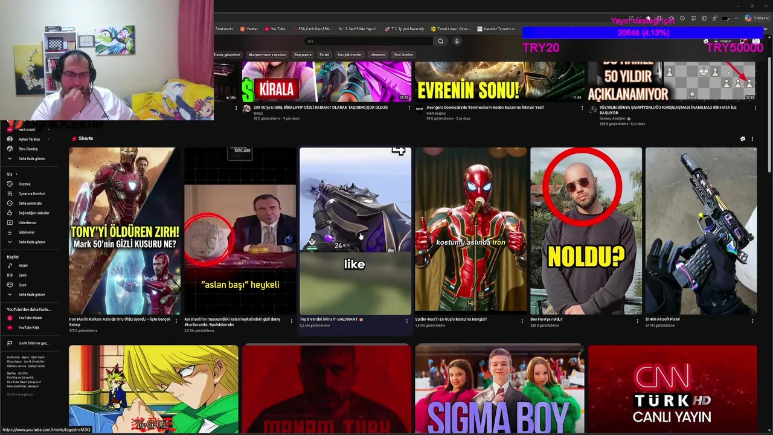
Task: Expand Daha fazla göster below Oyun
Action: (x=31, y=294)
